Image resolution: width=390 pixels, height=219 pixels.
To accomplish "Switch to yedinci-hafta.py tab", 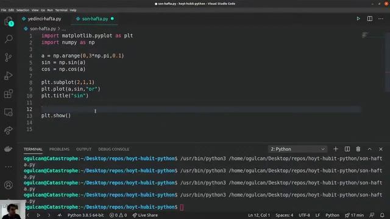I will point(44,19).
